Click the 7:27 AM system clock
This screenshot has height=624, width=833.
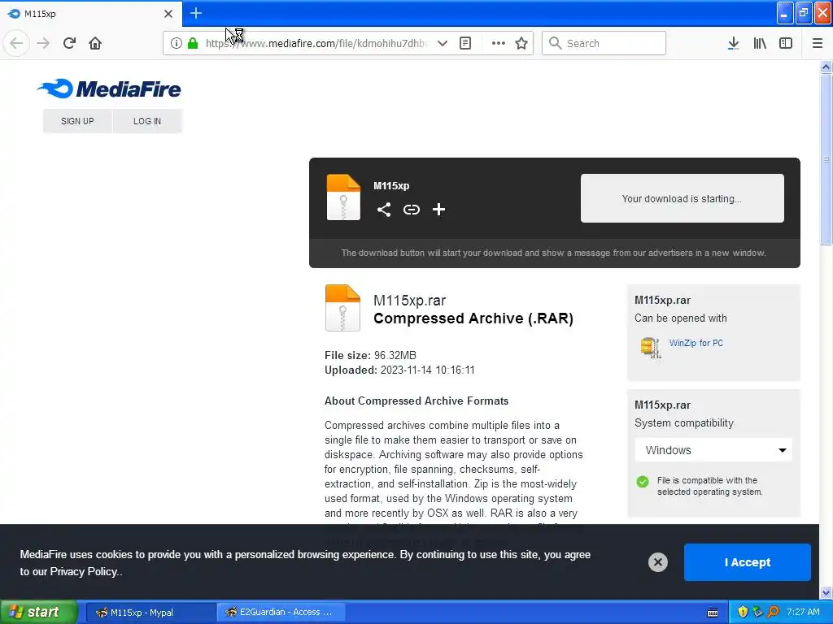coord(803,613)
